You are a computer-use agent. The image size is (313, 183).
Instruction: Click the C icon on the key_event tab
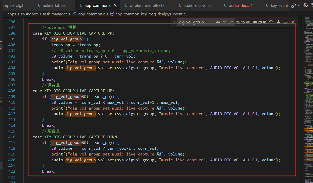[x=267, y=5]
